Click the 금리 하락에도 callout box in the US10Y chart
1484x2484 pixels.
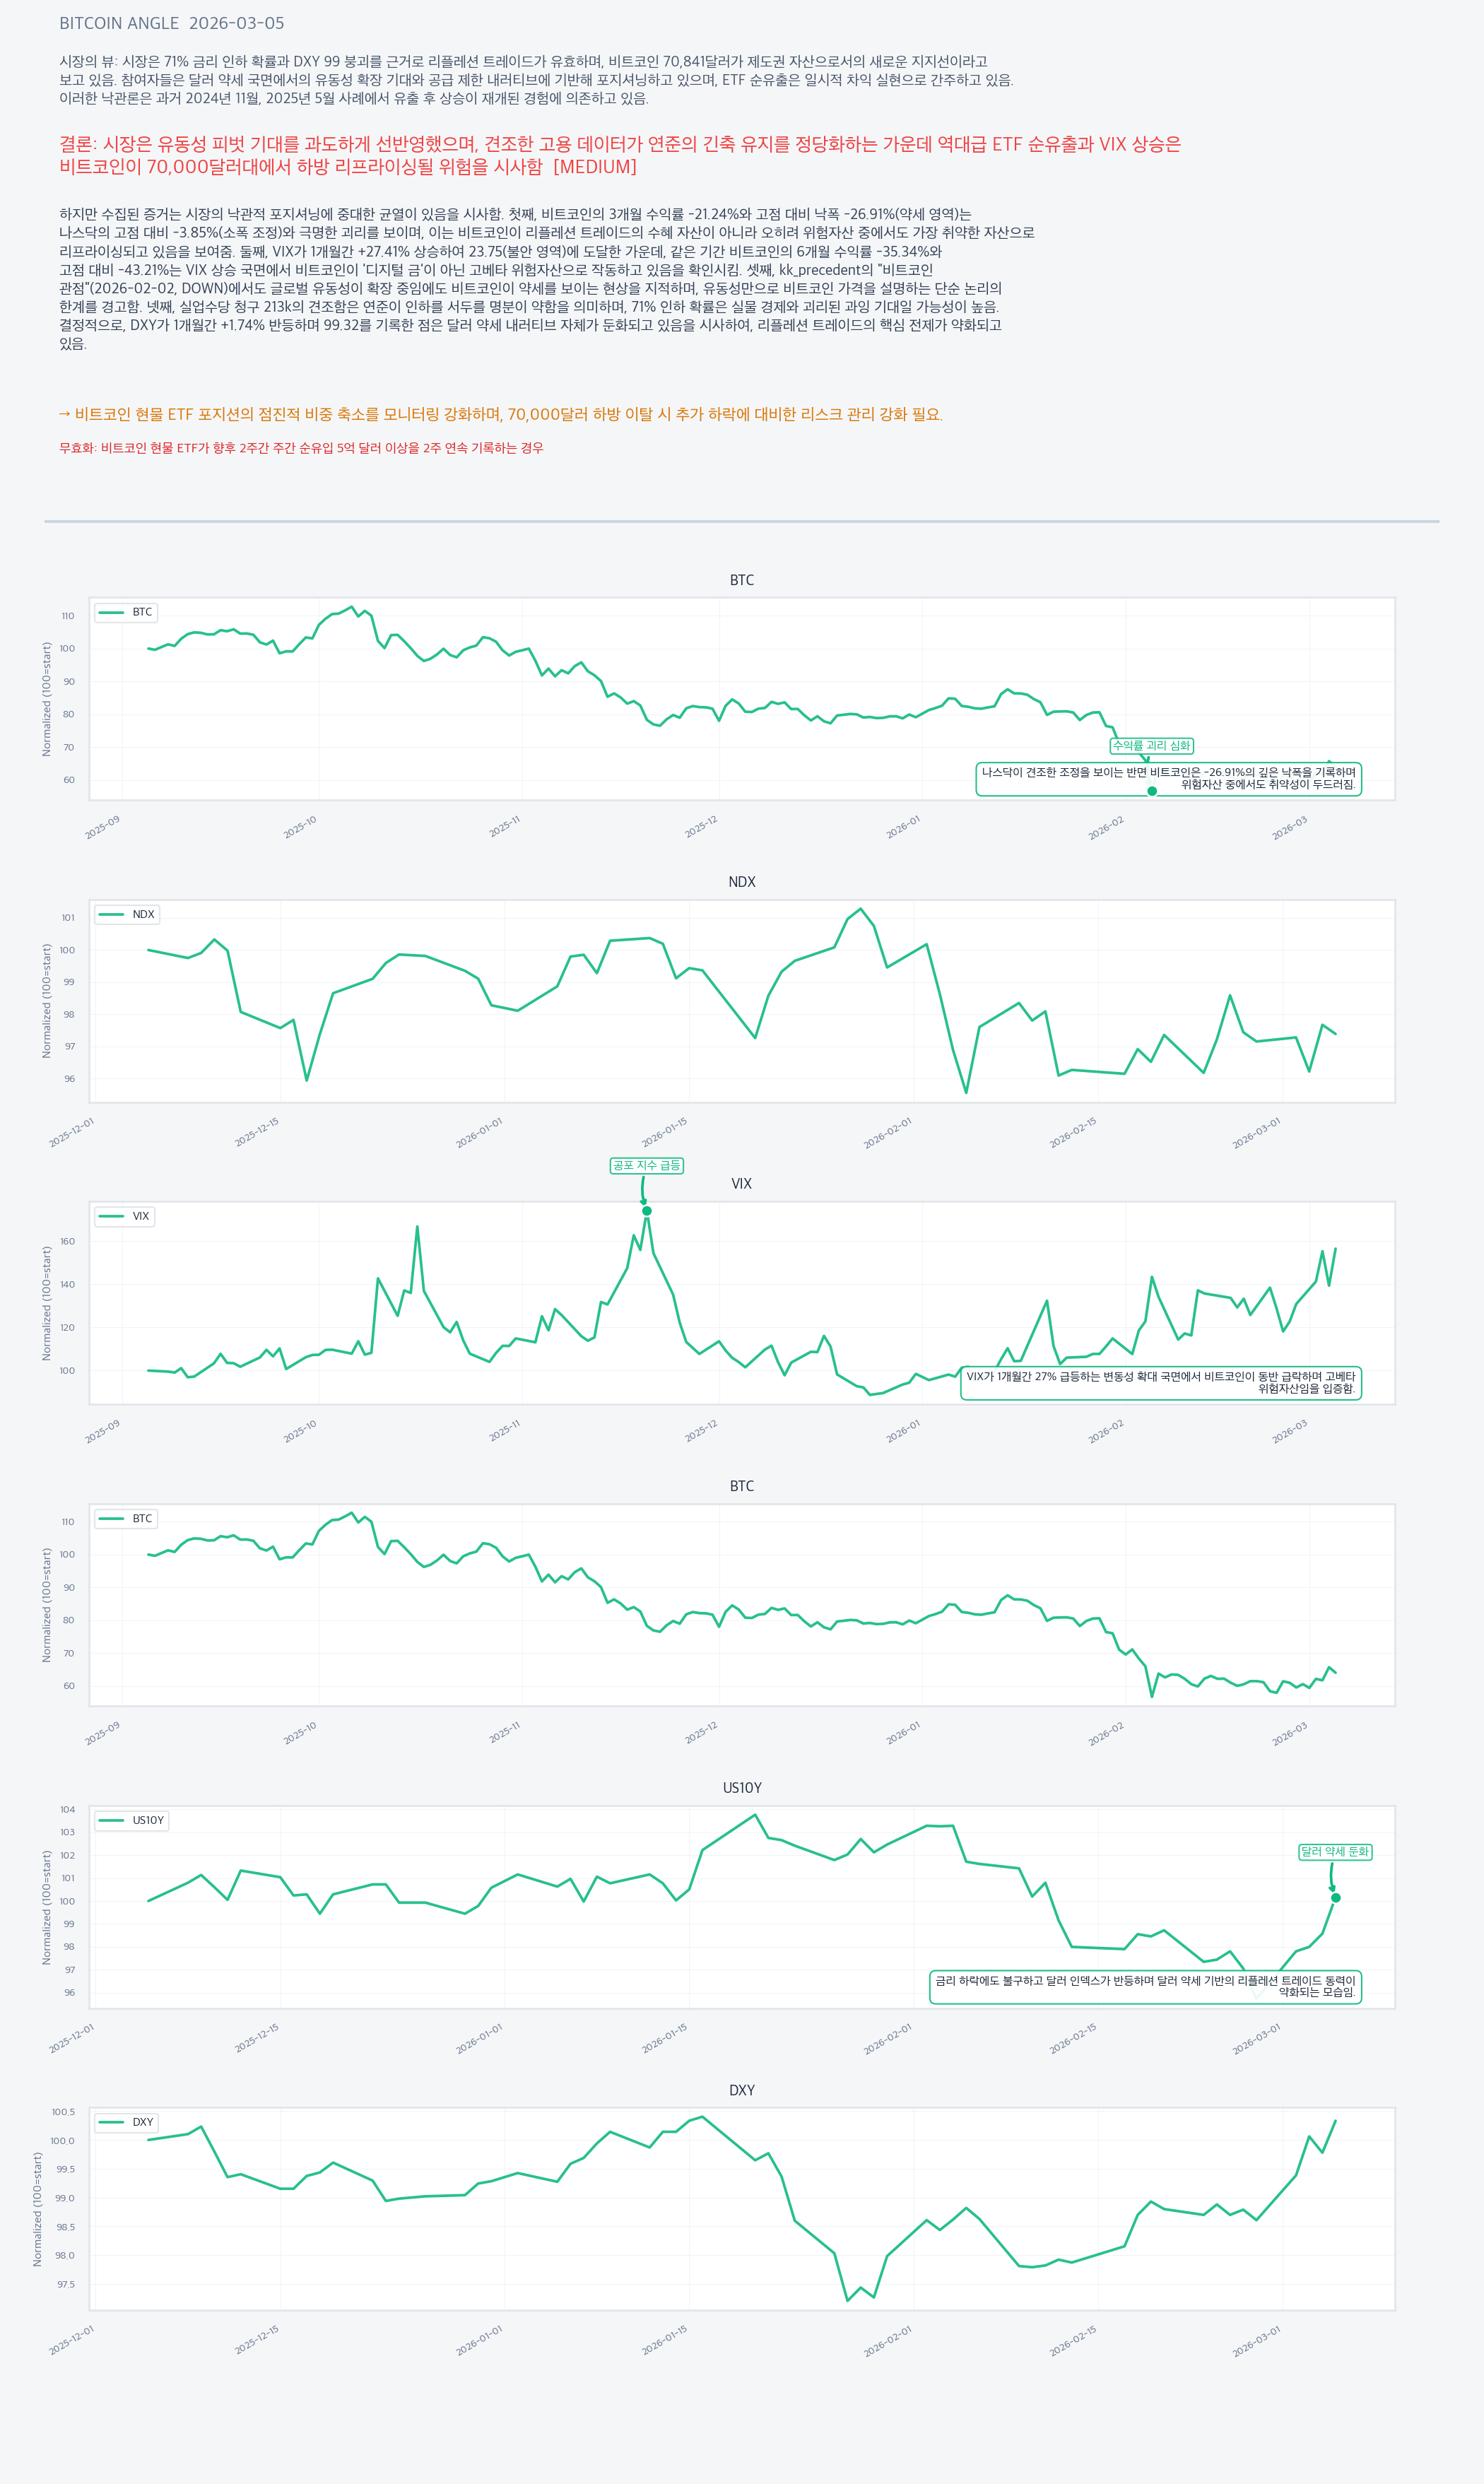[1145, 1987]
